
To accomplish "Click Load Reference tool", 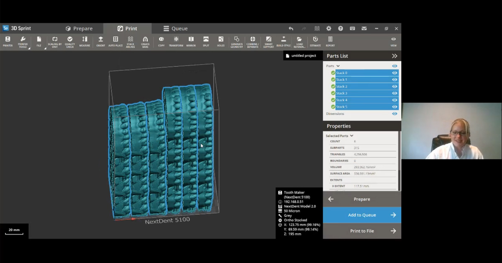I will pyautogui.click(x=300, y=41).
